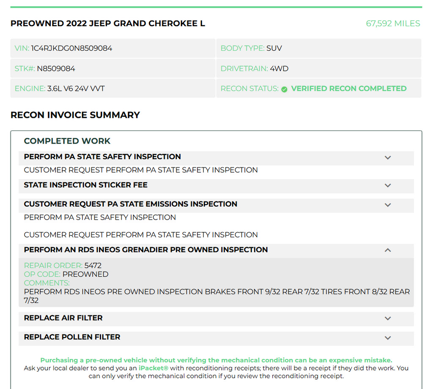
Task: Expand the Perform PA State Safety Inspection chevron
Action: [388, 158]
